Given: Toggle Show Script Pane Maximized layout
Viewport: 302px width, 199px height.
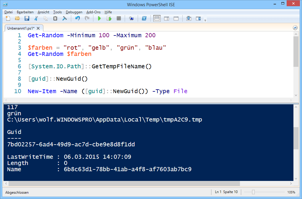Looking at the screenshot, I should pyautogui.click(x=176, y=18).
